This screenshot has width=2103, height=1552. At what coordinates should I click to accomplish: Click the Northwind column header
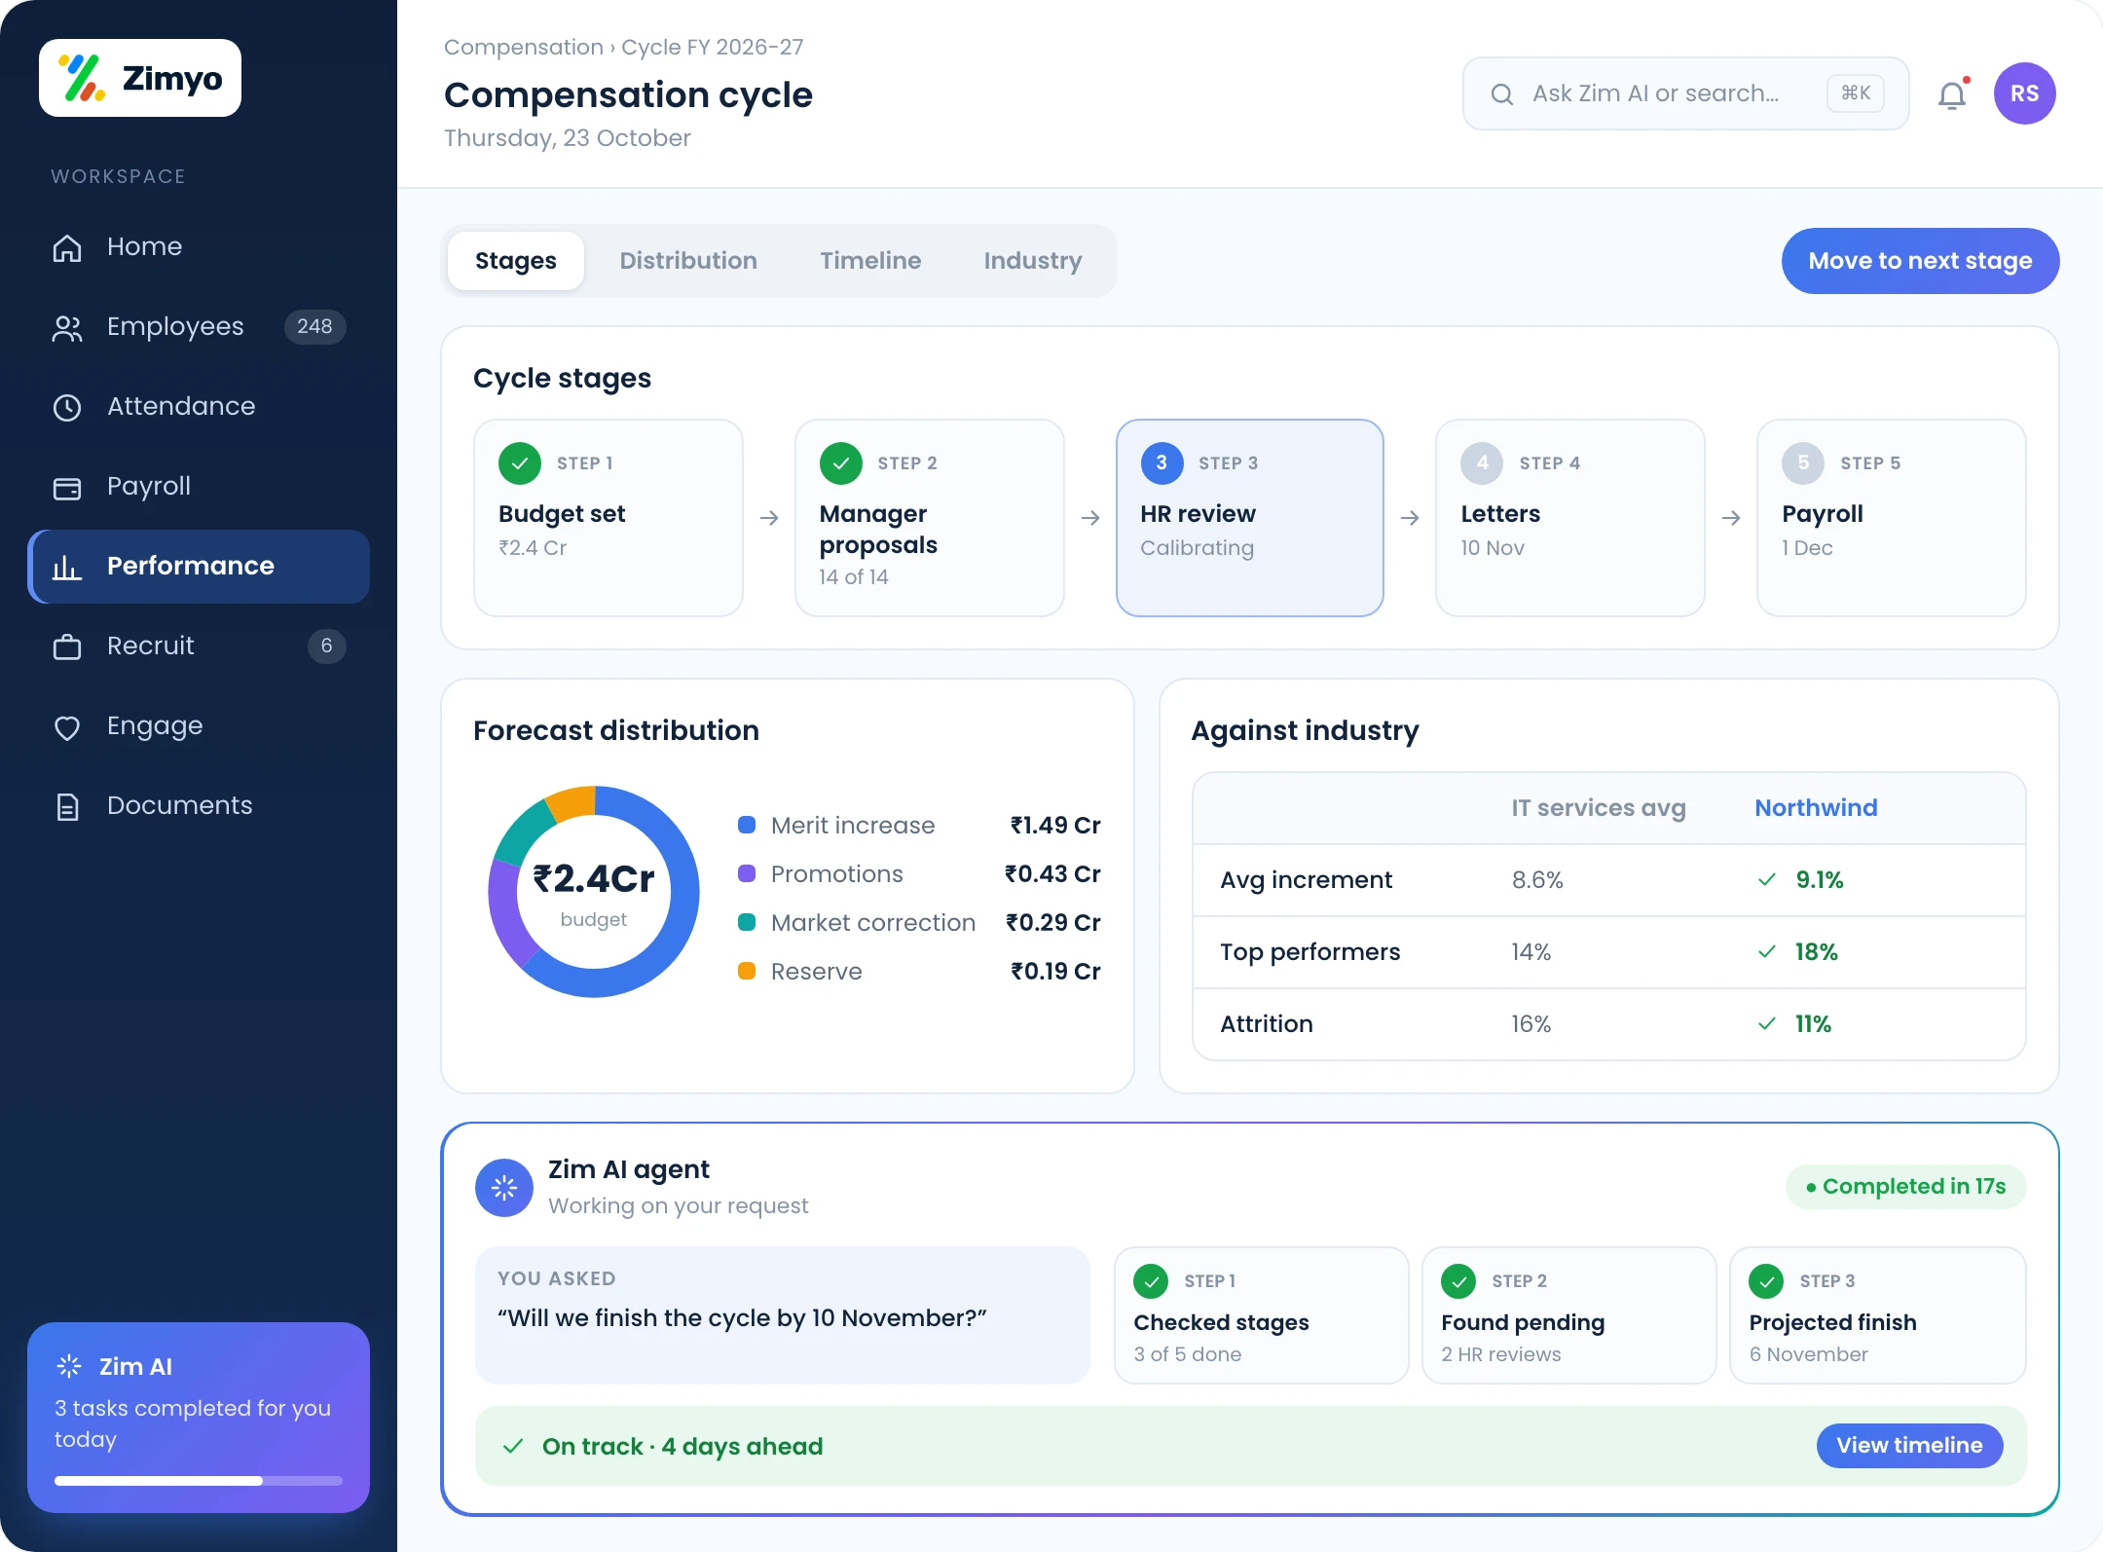coord(1816,808)
